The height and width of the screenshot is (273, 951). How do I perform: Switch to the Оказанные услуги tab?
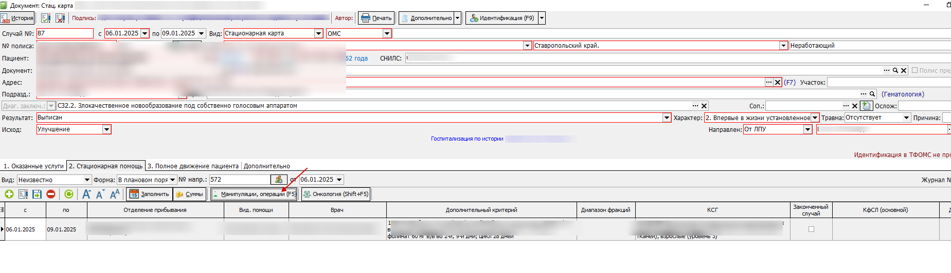pos(33,166)
